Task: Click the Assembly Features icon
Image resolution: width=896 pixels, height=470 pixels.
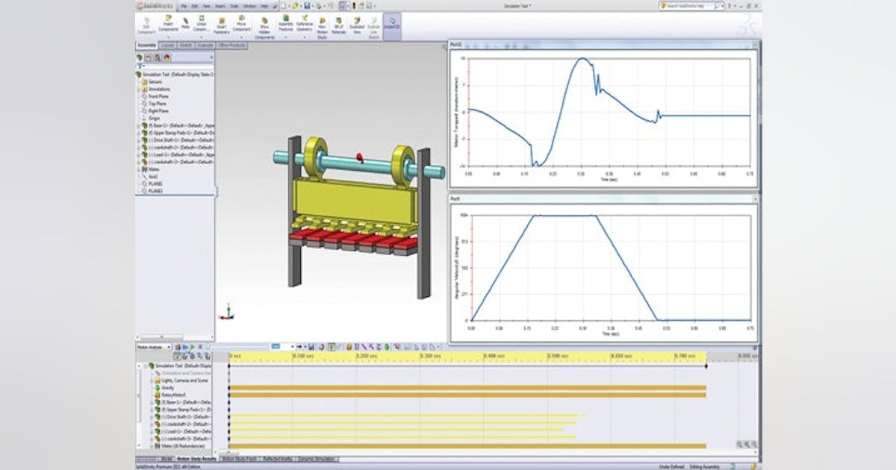Action: (285, 22)
